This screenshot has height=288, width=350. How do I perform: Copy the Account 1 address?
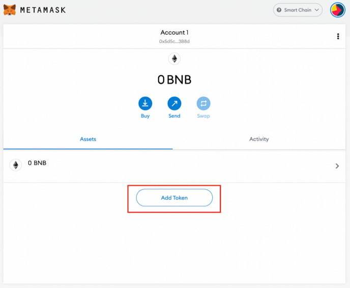click(174, 41)
